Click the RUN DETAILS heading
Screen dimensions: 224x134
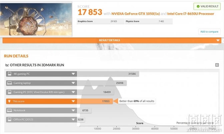(x=16, y=56)
